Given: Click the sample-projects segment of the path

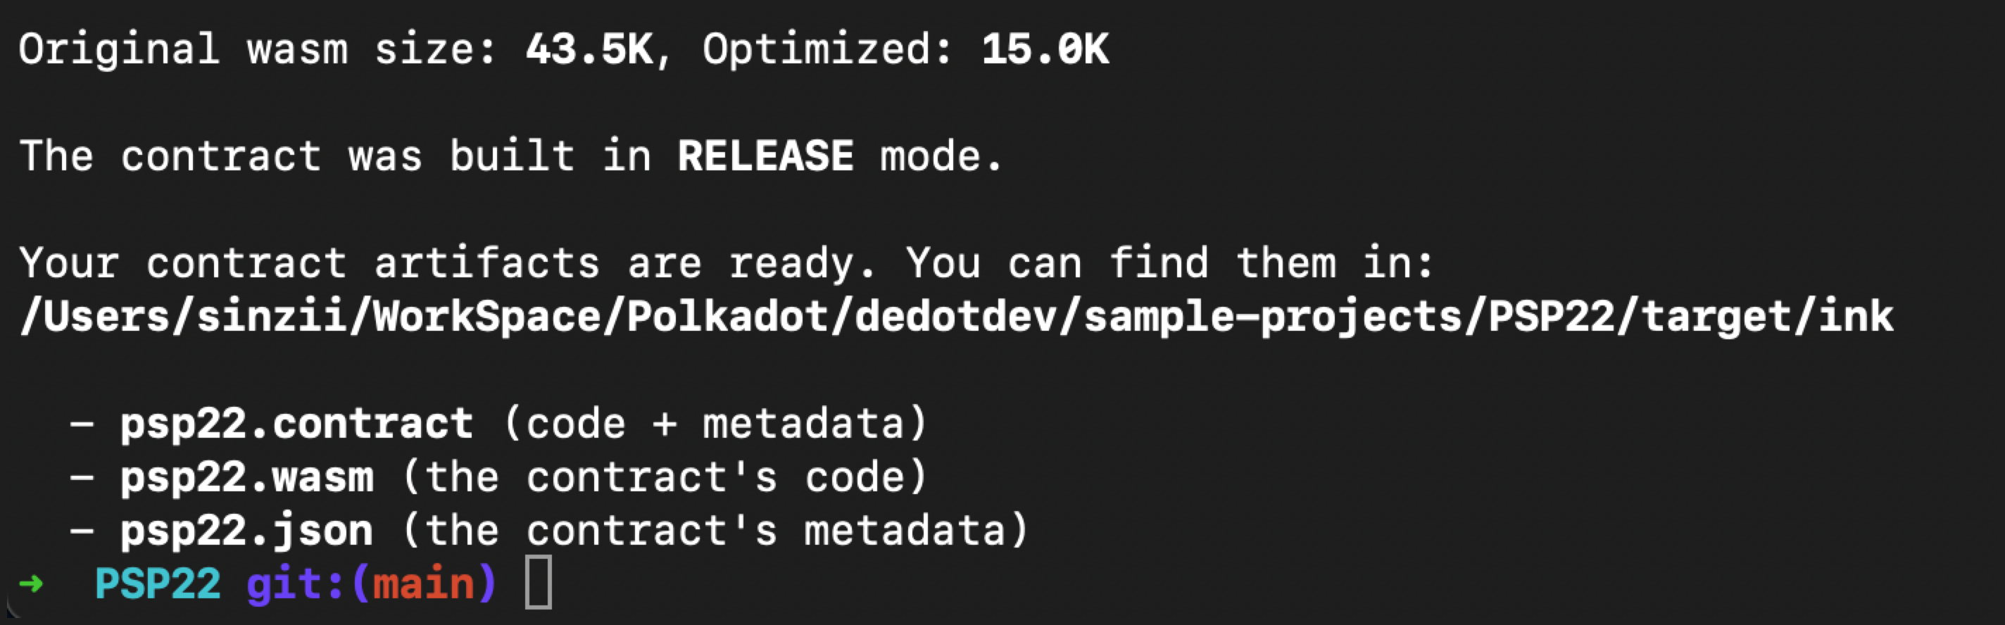Looking at the screenshot, I should tap(1274, 316).
